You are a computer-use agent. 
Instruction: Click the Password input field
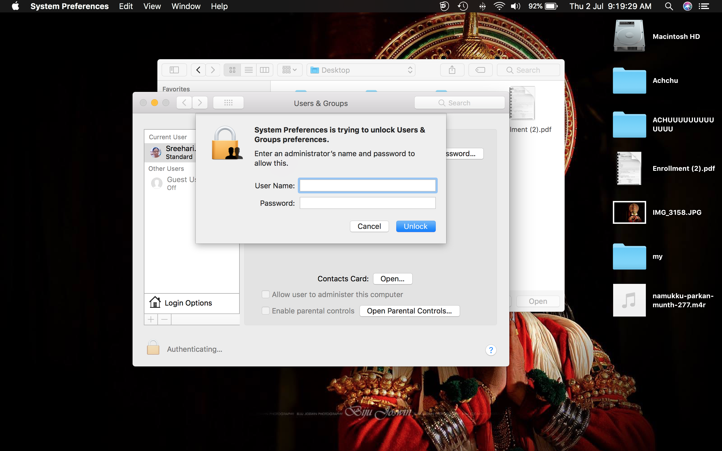[x=367, y=203]
